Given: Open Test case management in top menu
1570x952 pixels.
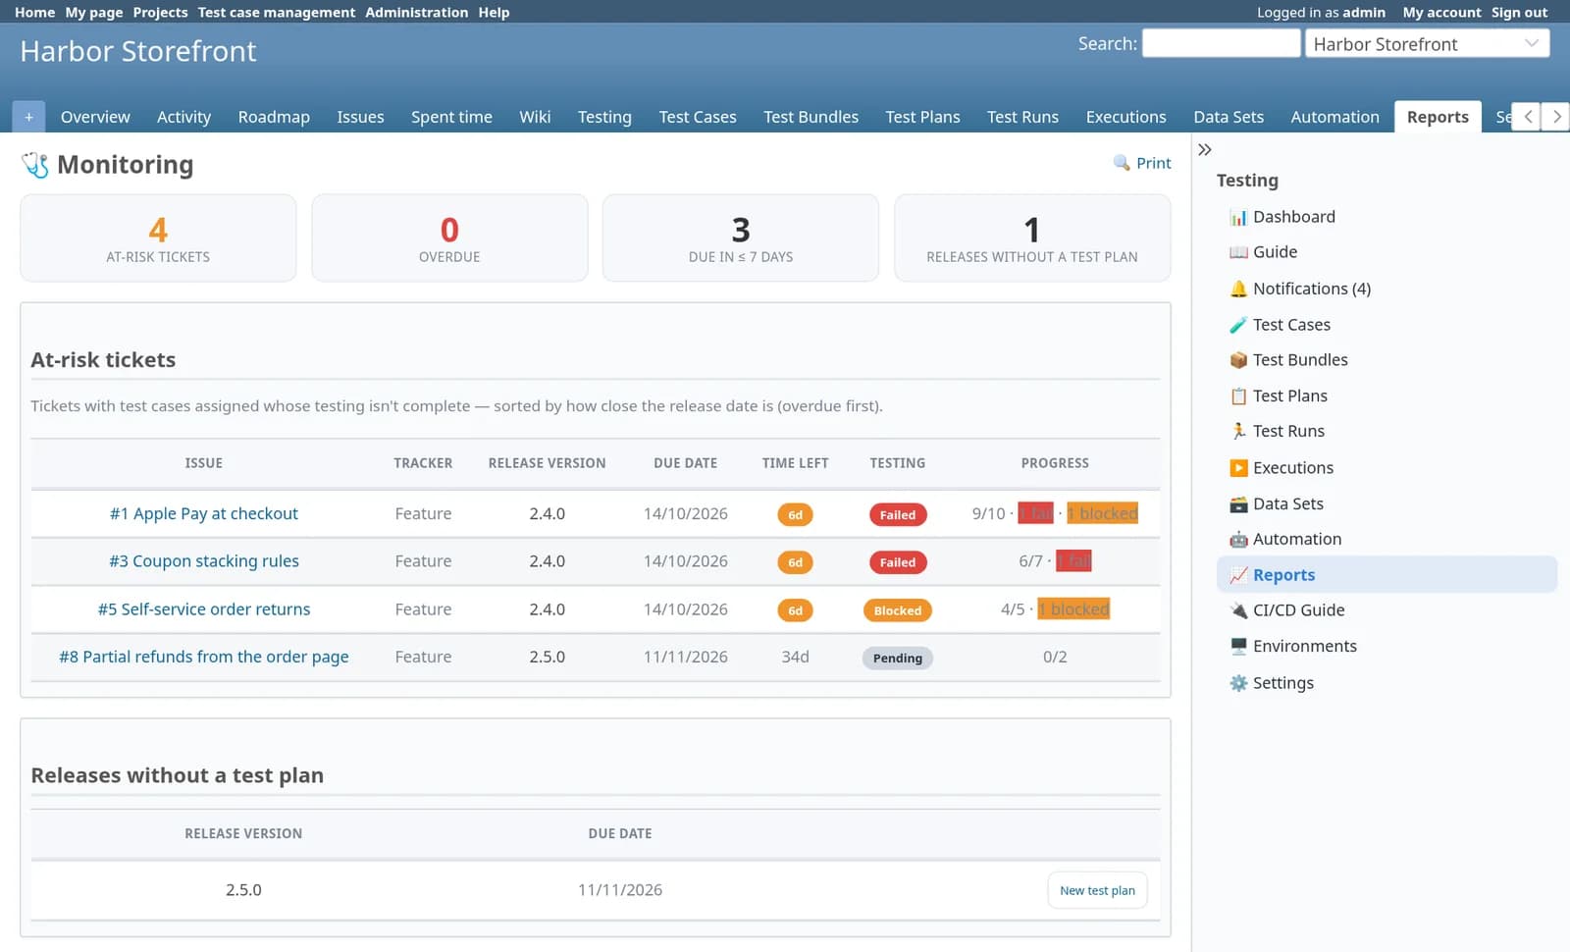Looking at the screenshot, I should click(x=277, y=12).
